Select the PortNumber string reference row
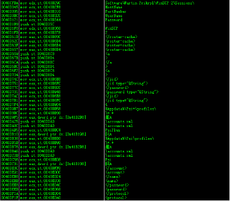This screenshot has height=201, width=230. click(115, 12)
